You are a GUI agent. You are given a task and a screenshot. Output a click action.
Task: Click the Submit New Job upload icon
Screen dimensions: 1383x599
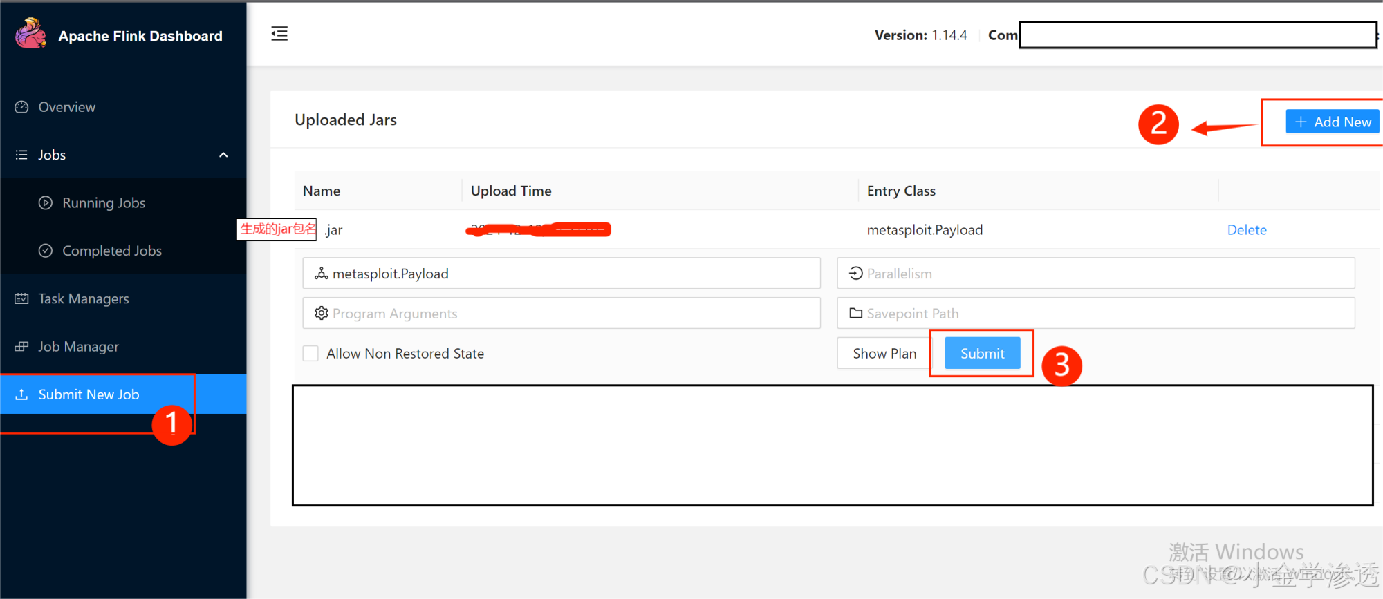click(x=21, y=394)
